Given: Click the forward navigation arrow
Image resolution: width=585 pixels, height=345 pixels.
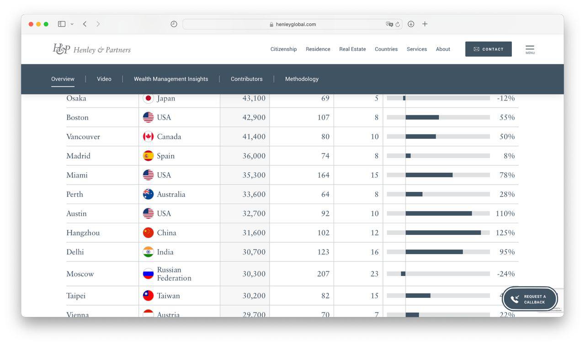Looking at the screenshot, I should 98,24.
